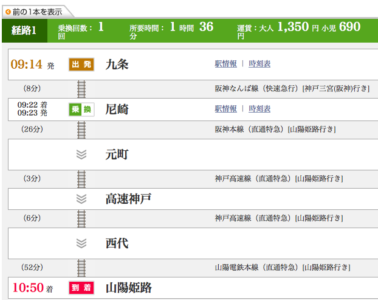The height and width of the screenshot is (300, 378).
Task: Open 時刻表 link for 尼崎 station
Action: pos(259,108)
